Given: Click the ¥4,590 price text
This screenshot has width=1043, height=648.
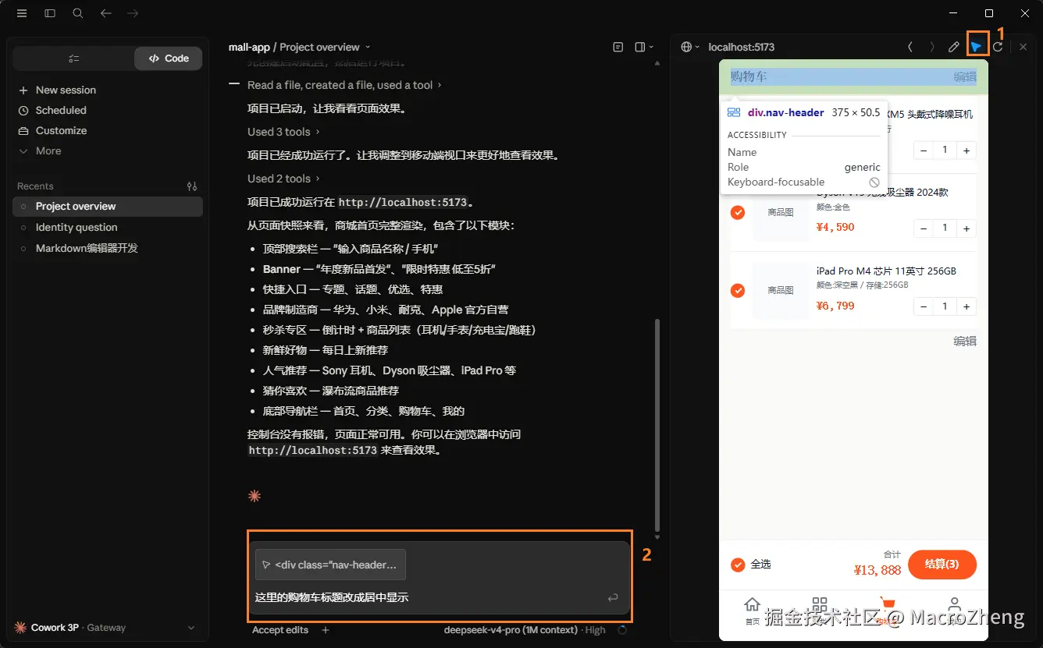Looking at the screenshot, I should [x=835, y=228].
